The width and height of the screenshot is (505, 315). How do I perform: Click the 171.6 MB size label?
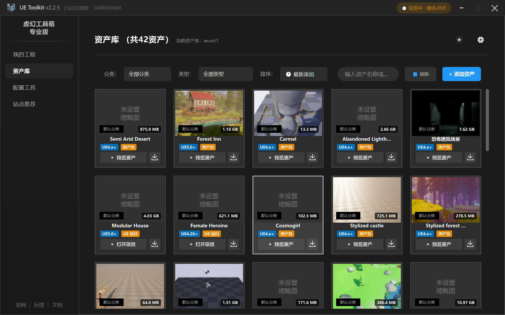(307, 302)
